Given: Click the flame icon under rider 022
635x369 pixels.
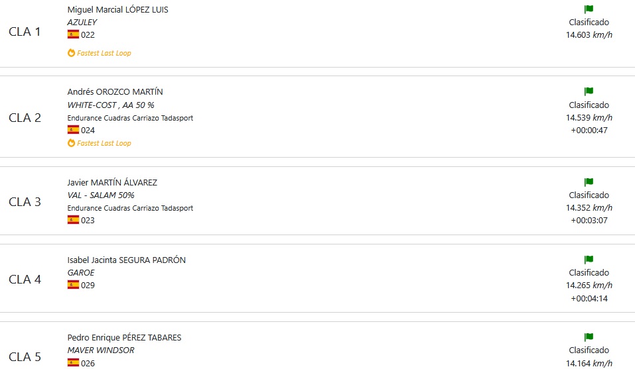Looking at the screenshot, I should [71, 53].
